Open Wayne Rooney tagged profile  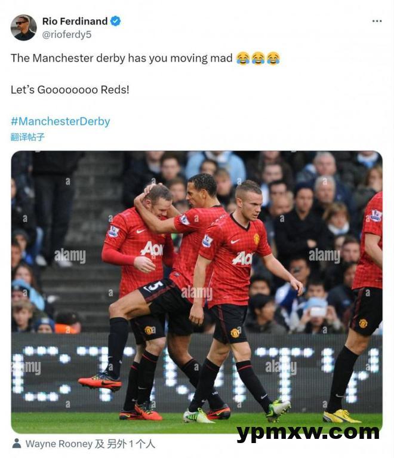[59, 444]
